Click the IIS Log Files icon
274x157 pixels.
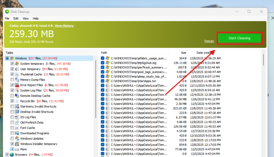pyautogui.click(x=17, y=117)
